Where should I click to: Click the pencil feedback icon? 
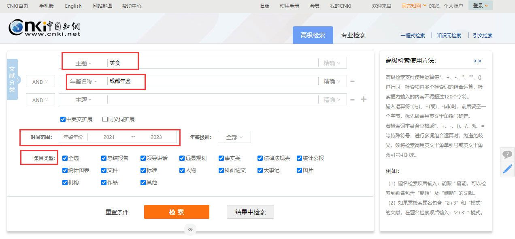pyautogui.click(x=507, y=169)
